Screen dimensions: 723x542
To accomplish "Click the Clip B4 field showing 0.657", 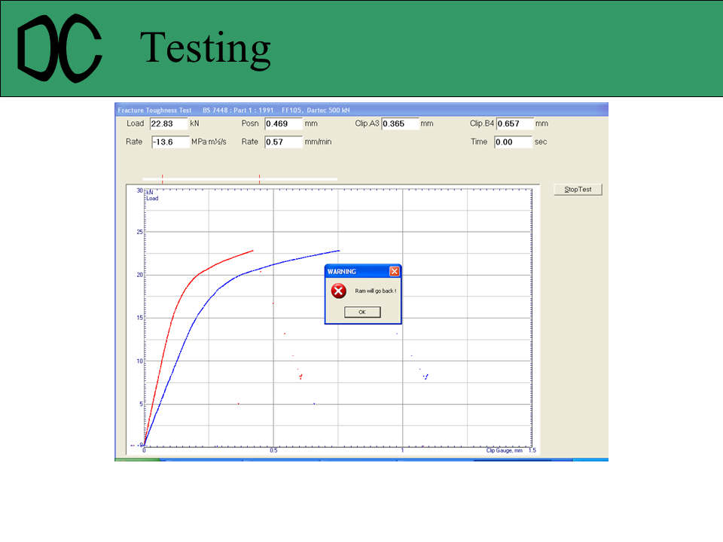I will (x=514, y=123).
